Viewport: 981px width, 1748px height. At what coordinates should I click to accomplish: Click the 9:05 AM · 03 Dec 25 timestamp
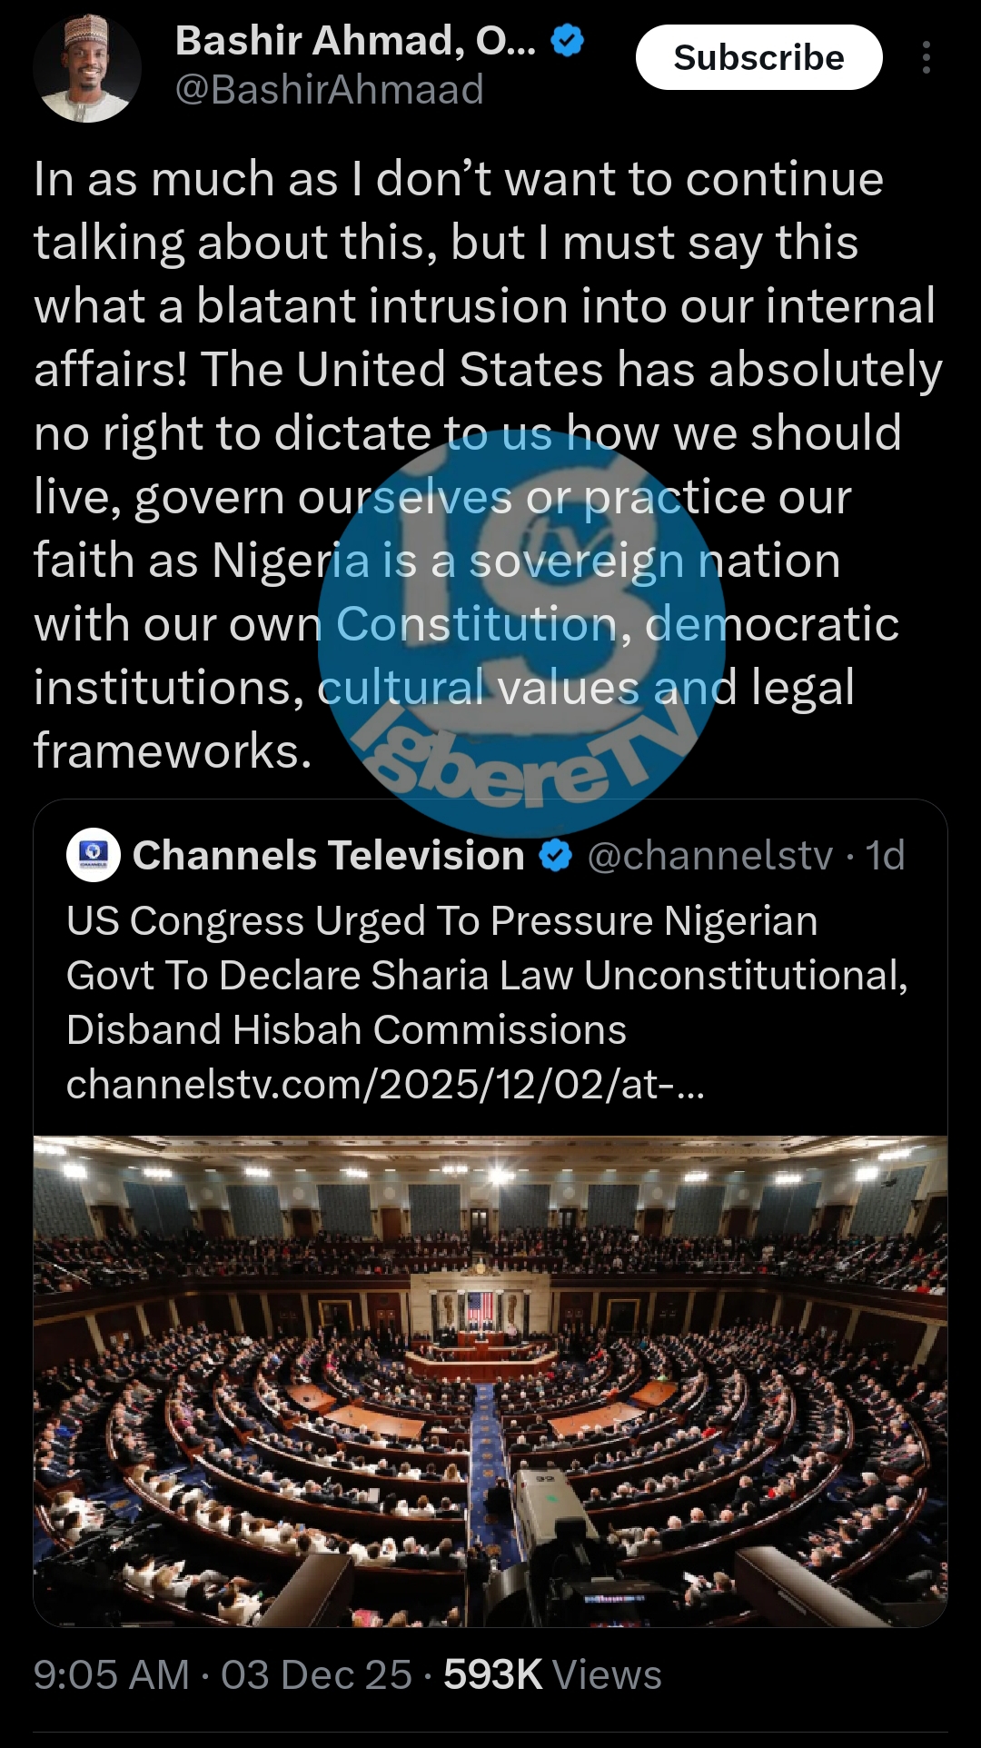click(223, 1674)
